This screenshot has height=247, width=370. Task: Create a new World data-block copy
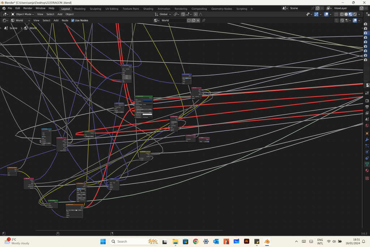[194, 20]
